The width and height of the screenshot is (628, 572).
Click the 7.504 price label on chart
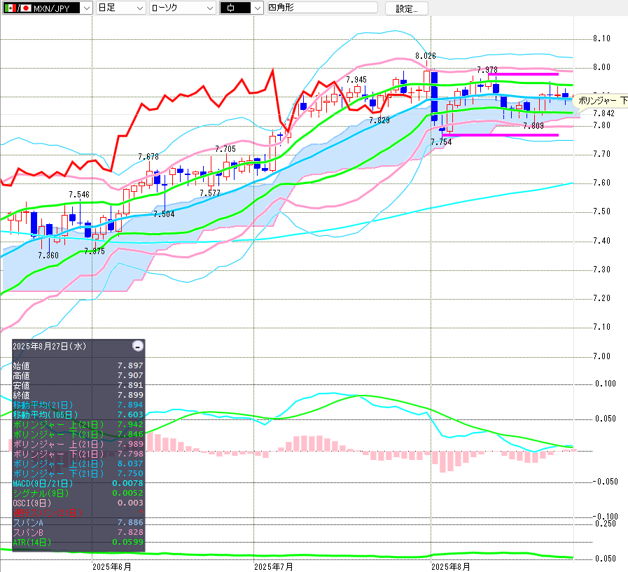click(164, 214)
